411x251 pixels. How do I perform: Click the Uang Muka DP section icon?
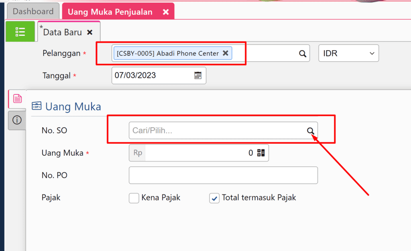pos(37,106)
